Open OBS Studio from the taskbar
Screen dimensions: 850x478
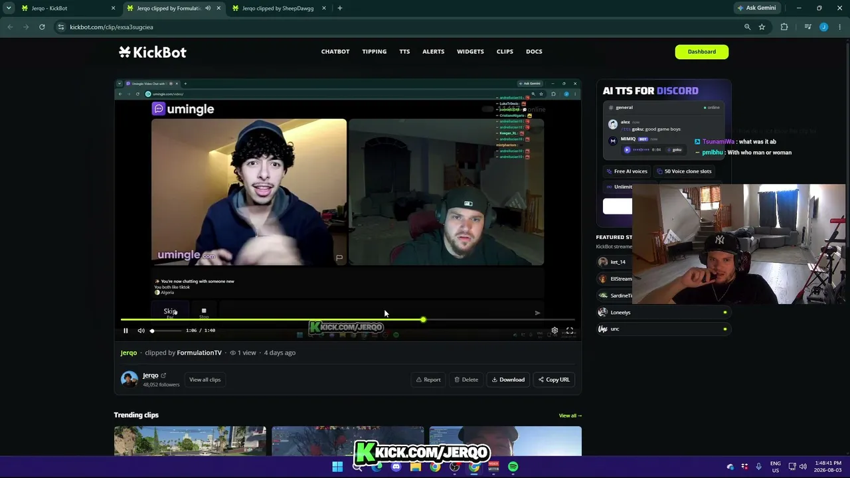pos(455,467)
